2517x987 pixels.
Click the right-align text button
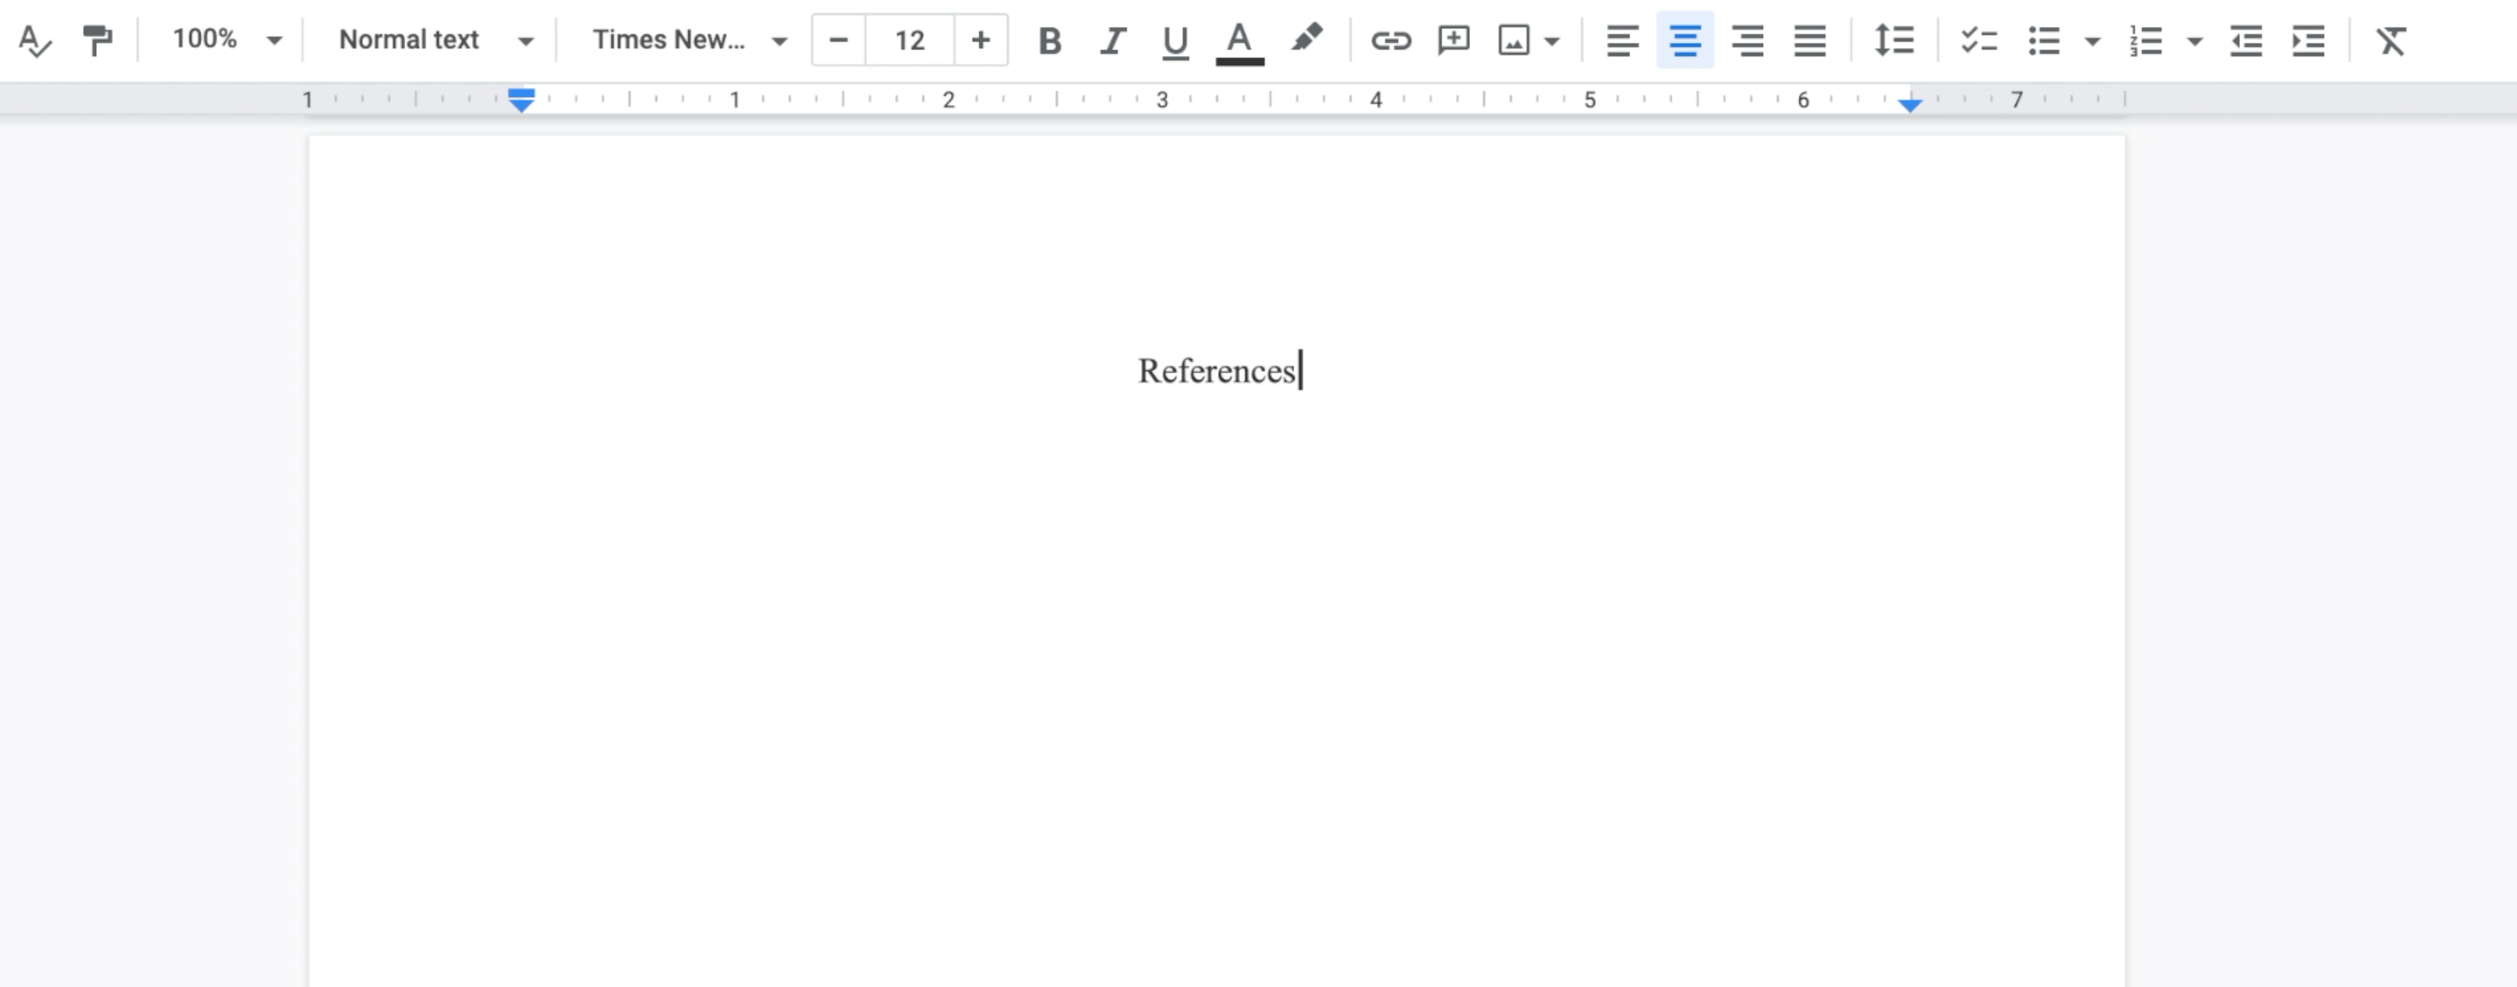[1746, 41]
